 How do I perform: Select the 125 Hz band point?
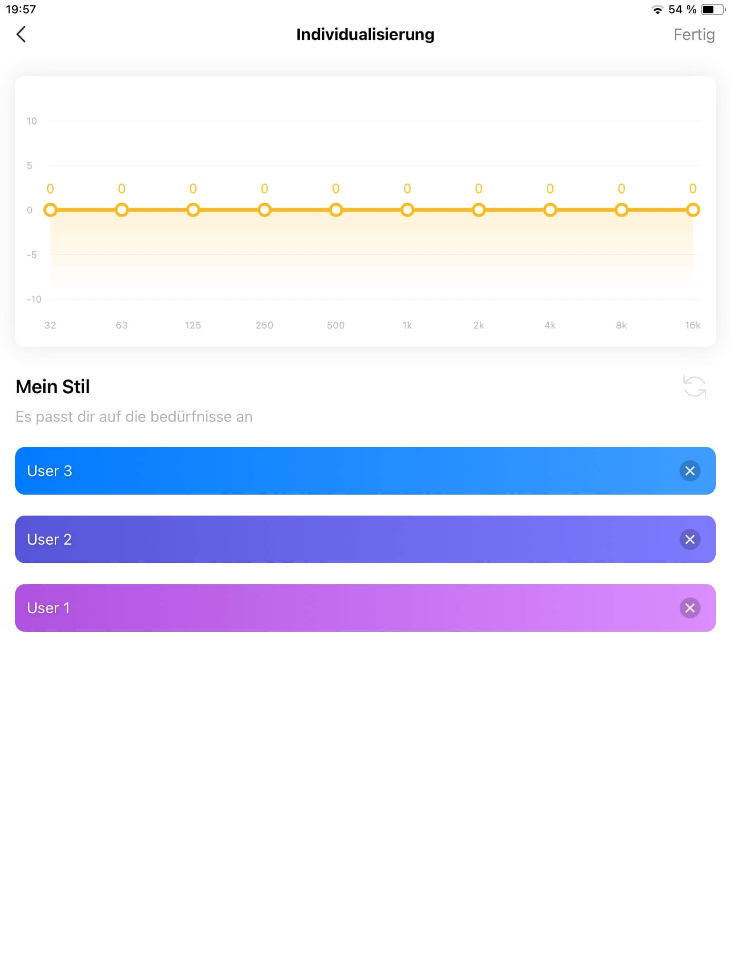(193, 210)
